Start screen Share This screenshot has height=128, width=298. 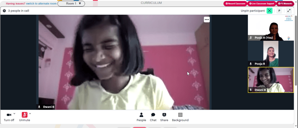[164, 117]
